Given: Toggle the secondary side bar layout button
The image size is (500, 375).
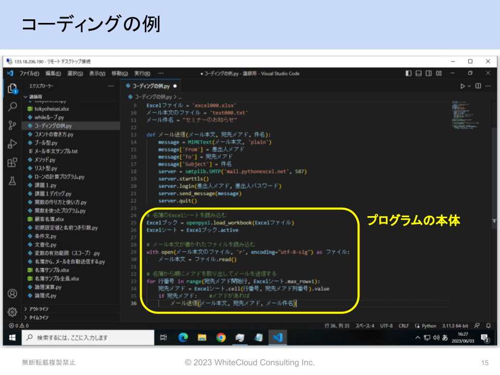Looking at the screenshot, I should (x=429, y=73).
